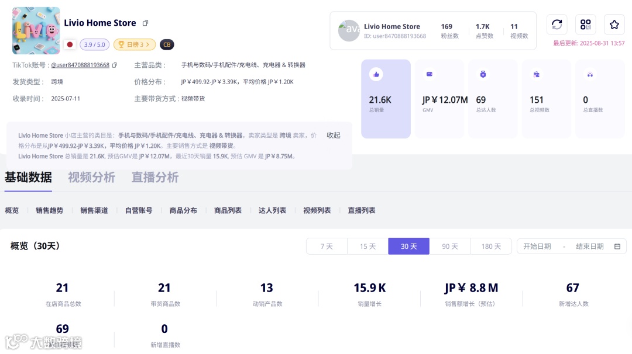Open the 3.9 / 5.0 rating badge
Screen dimensions: 632x354
point(94,44)
